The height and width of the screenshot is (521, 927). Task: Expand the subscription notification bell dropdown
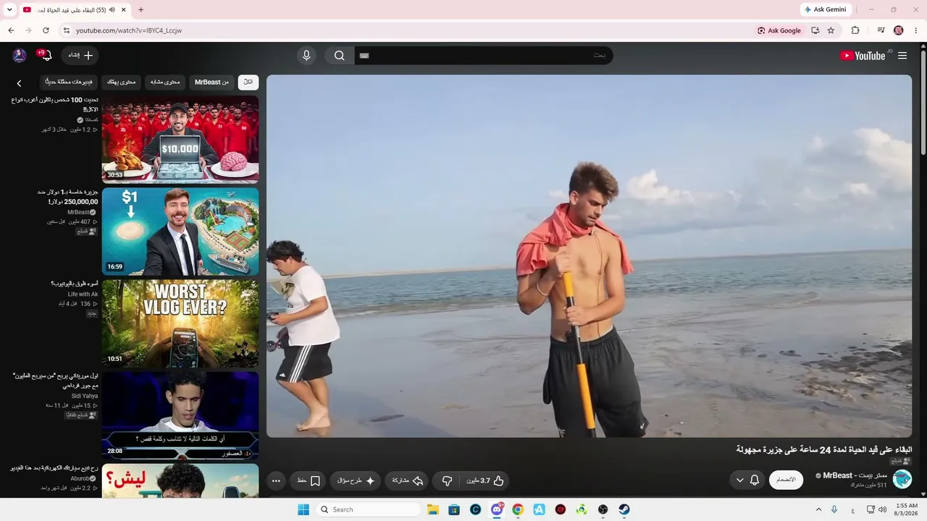(x=746, y=480)
